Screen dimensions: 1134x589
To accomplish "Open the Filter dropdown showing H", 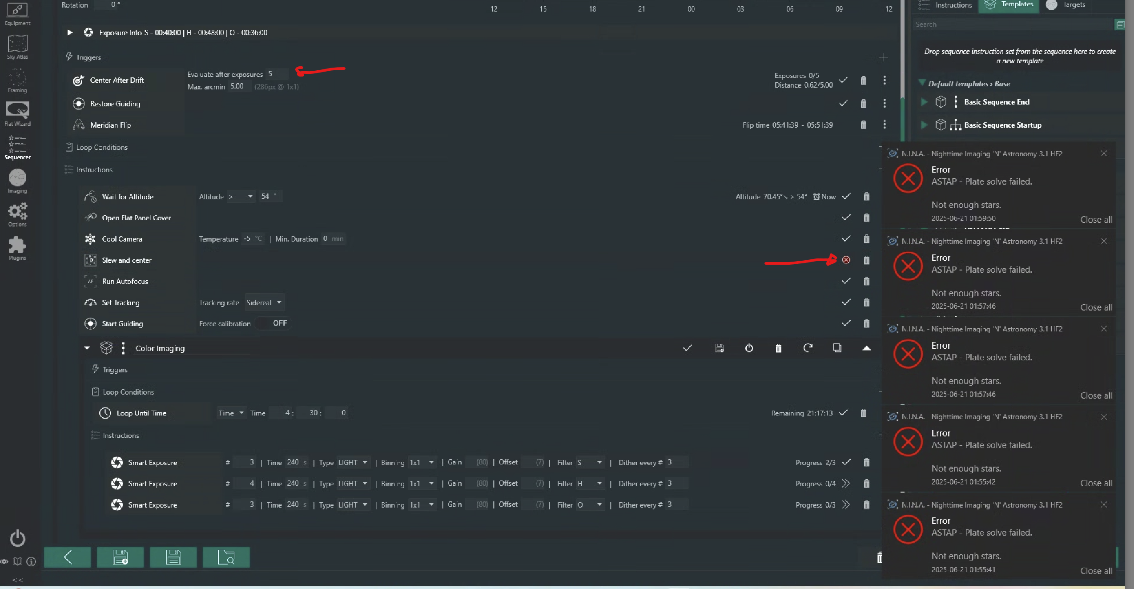I will (x=590, y=484).
